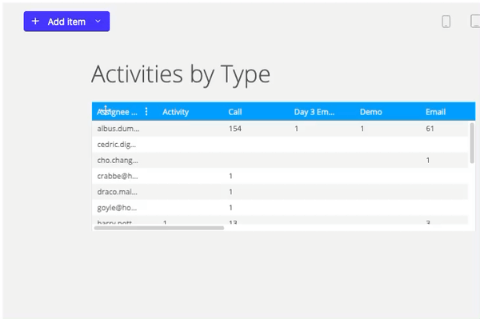The image size is (480, 319).
Task: Select the draco.mal... row name
Action: pyautogui.click(x=118, y=192)
